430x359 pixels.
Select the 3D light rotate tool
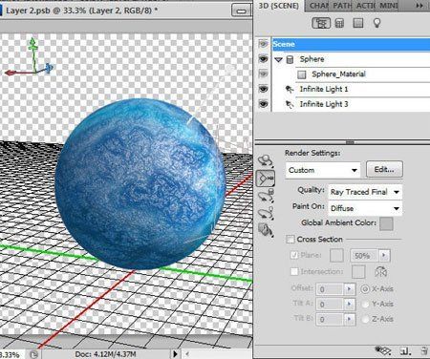point(266,213)
